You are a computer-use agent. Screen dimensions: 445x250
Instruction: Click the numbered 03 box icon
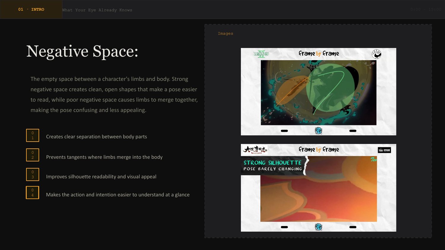33,174
